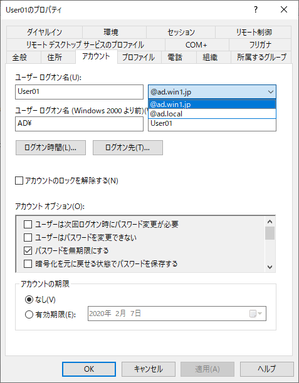
Task: Choose @ad.local from suffix list
Action: pyautogui.click(x=212, y=114)
